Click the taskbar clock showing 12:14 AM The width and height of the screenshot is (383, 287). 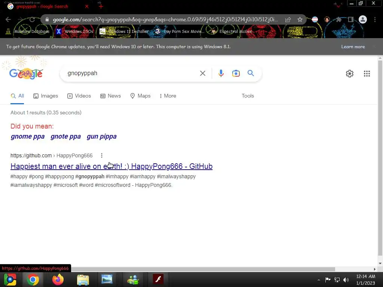point(366,280)
